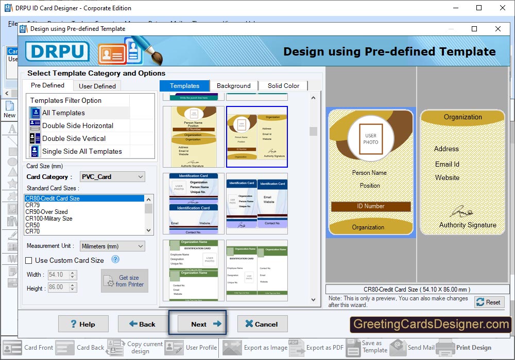The height and width of the screenshot is (360, 515).
Task: Choose the green vertical Organization Name thumbnail
Action: [x=194, y=271]
